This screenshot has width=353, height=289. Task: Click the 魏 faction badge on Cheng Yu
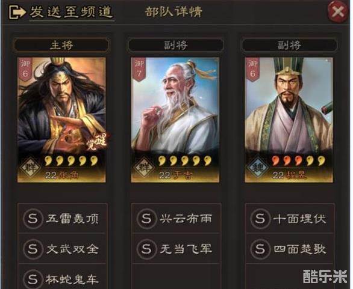click(258, 167)
